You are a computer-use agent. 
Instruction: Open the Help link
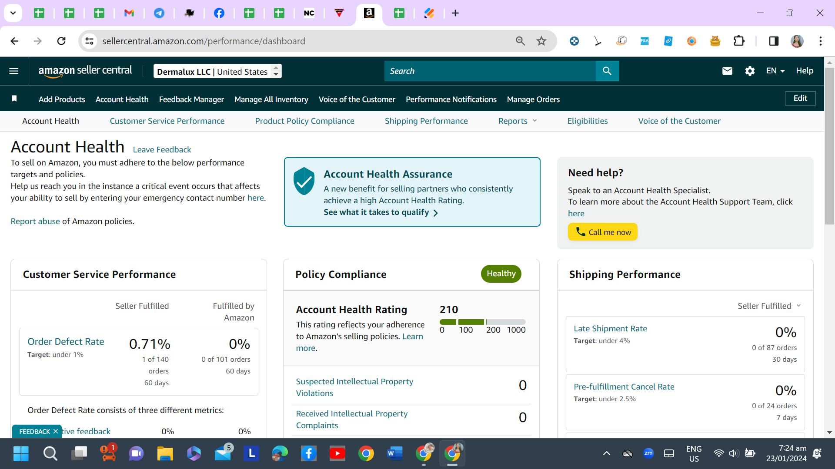[805, 71]
